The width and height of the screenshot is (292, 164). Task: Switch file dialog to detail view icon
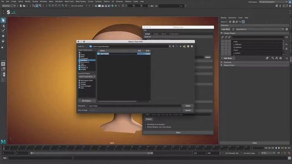pyautogui.click(x=192, y=46)
